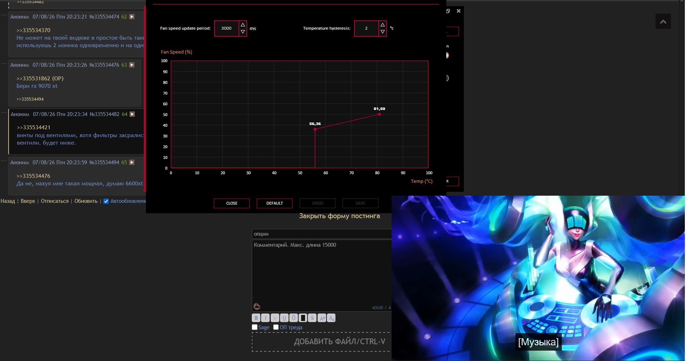
Task: Click fan curve point labeled 81,50
Action: coord(379,114)
